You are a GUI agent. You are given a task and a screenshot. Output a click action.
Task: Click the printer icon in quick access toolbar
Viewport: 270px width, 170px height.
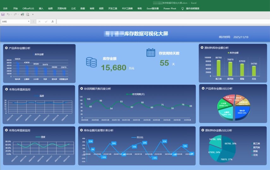(22, 15)
